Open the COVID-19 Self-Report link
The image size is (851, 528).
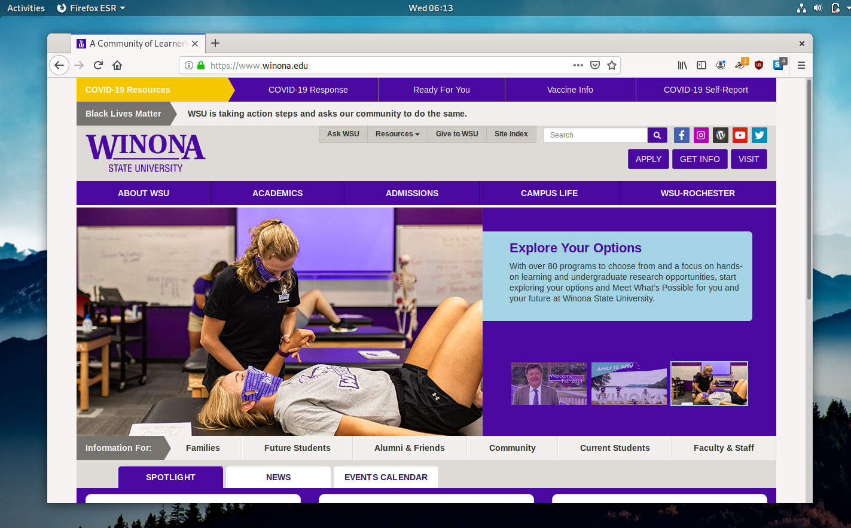(706, 90)
